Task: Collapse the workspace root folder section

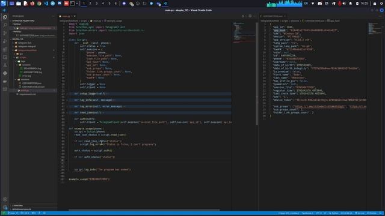Action: [x=17, y=39]
